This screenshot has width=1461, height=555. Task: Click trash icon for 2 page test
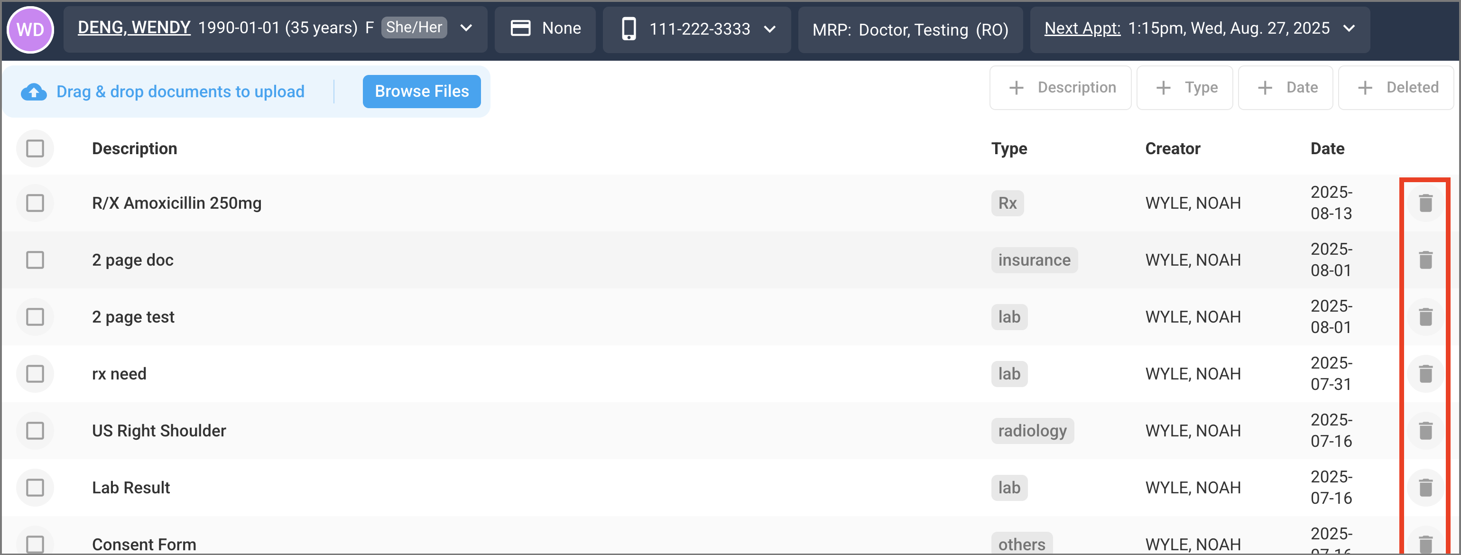point(1425,316)
